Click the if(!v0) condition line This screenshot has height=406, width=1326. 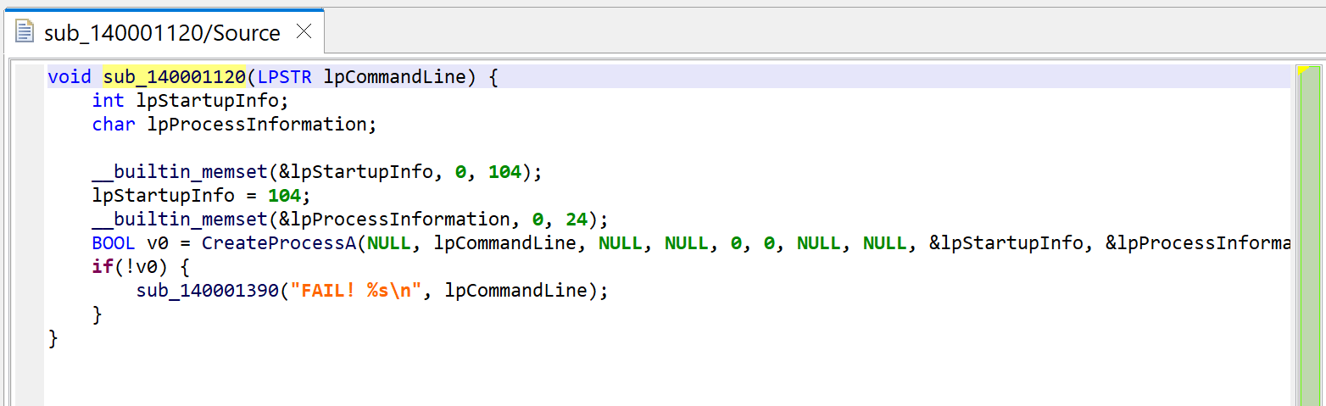pos(141,267)
